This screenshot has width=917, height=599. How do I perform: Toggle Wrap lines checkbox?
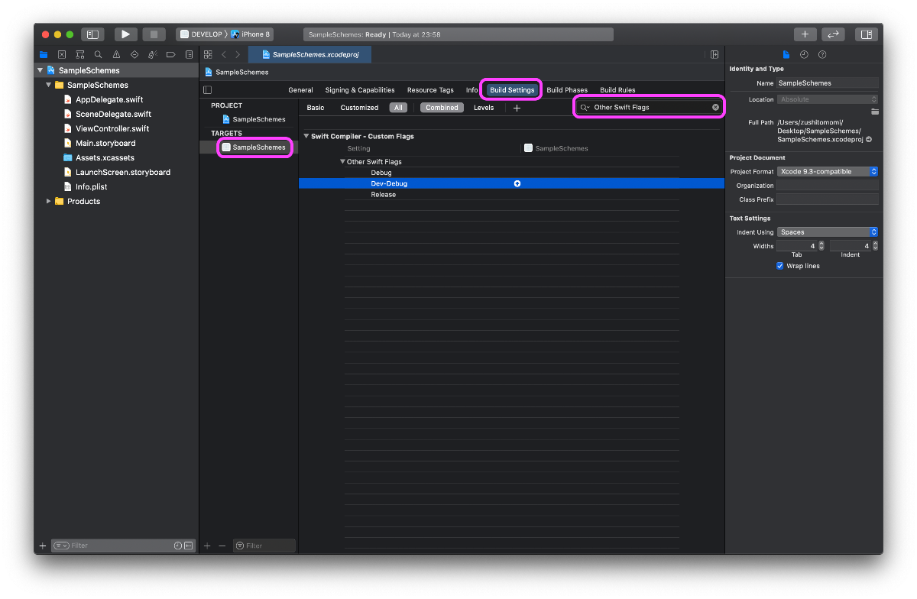780,266
